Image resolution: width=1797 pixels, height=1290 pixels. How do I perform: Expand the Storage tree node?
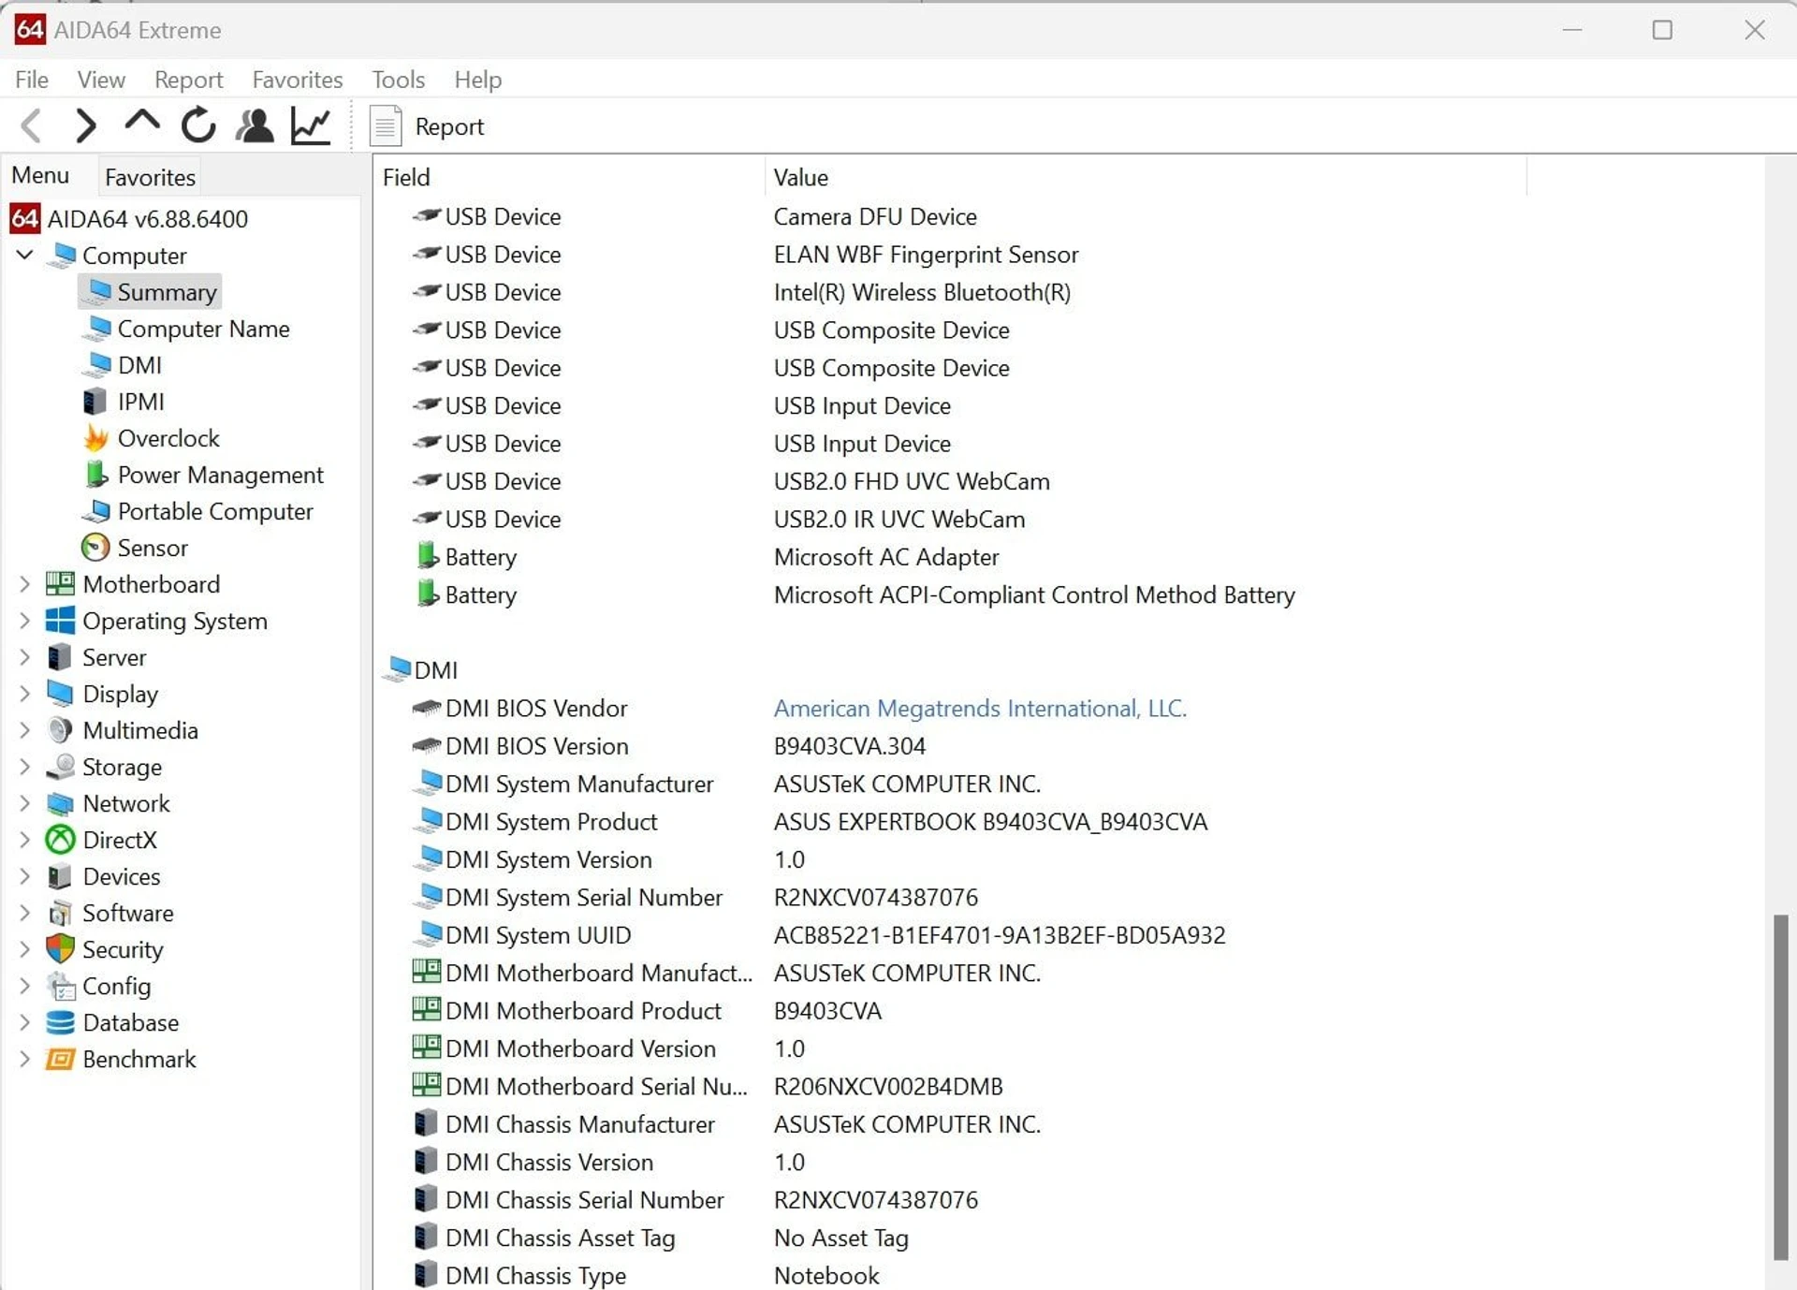tap(24, 767)
